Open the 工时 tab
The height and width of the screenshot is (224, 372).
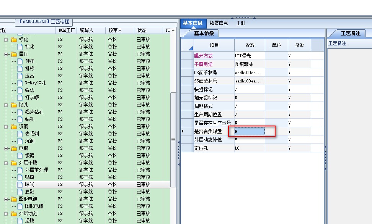point(241,23)
